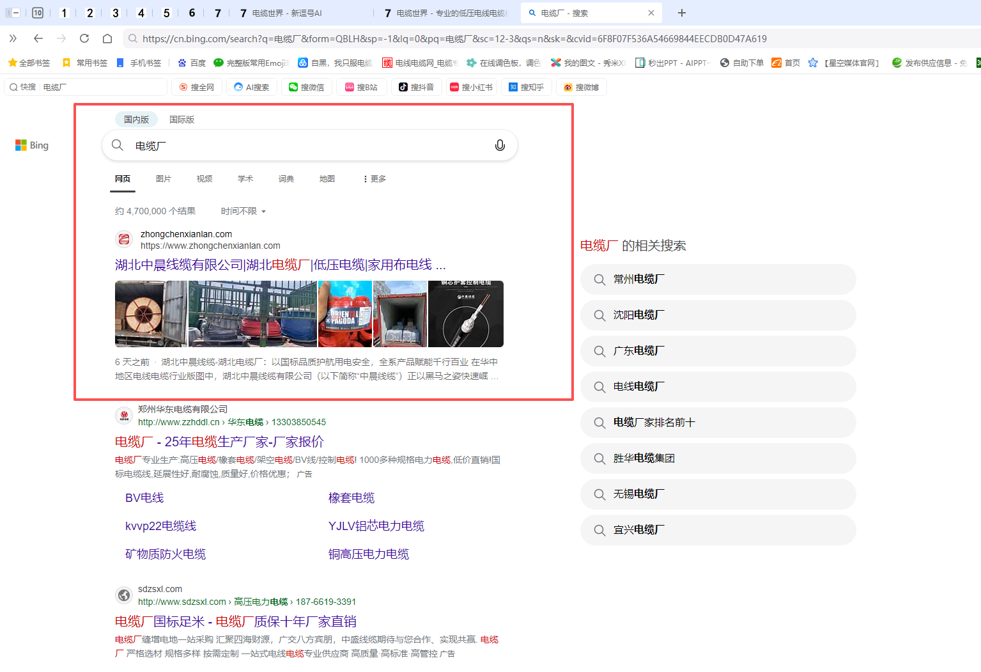Click the browser home icon

[x=107, y=38]
